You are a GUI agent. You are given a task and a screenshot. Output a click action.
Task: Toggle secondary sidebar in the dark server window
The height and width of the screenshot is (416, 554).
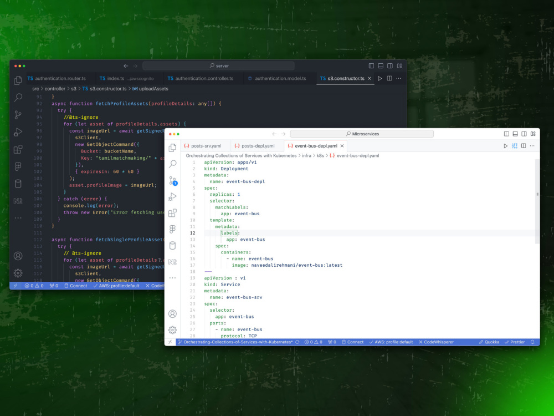[x=389, y=66]
